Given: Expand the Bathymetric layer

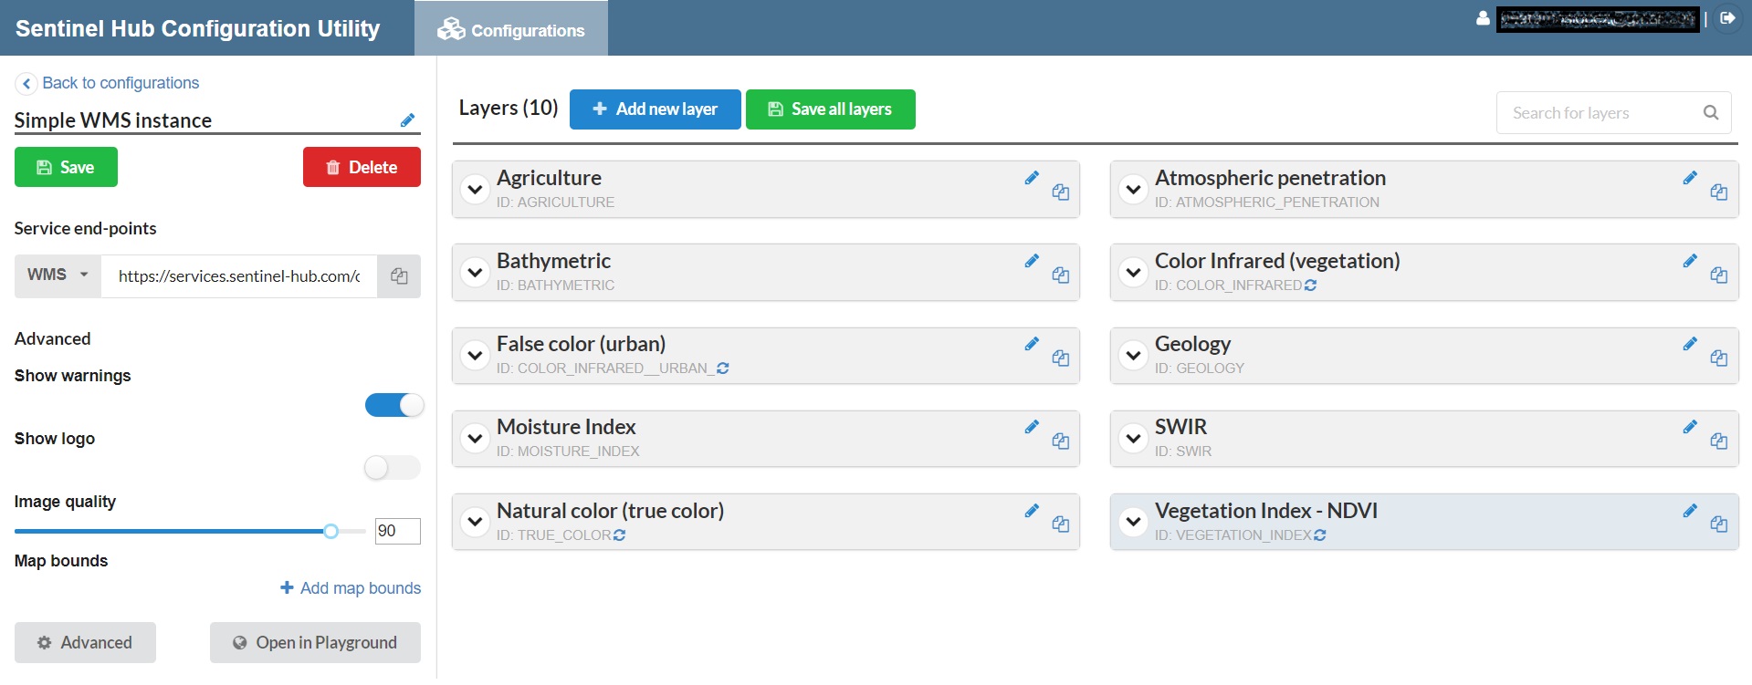Looking at the screenshot, I should pyautogui.click(x=475, y=272).
